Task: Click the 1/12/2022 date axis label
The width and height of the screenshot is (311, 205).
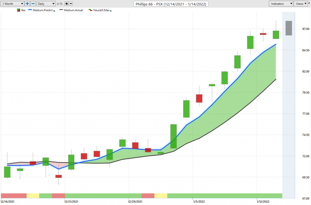Action: 263,202
